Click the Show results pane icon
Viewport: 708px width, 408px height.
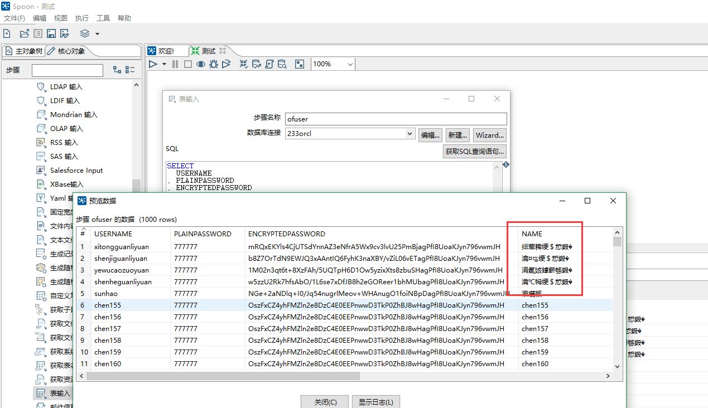click(300, 64)
